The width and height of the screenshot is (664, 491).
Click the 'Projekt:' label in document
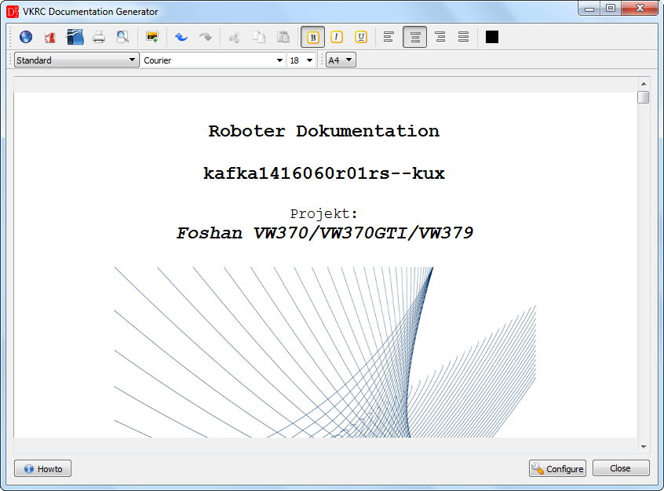[x=324, y=214]
